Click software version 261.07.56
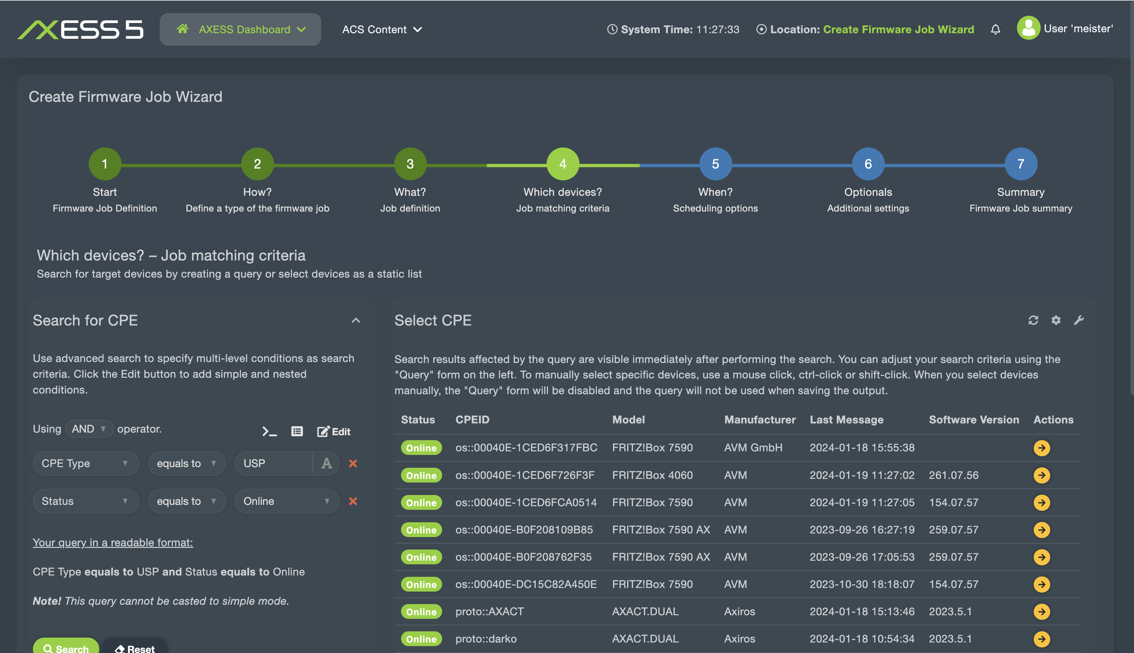The height and width of the screenshot is (653, 1134). point(954,475)
